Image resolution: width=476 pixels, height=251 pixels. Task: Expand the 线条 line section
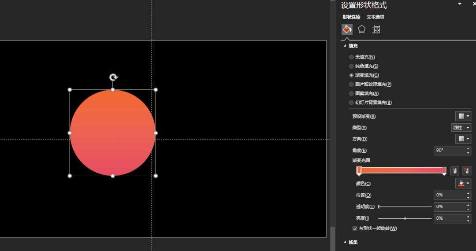pyautogui.click(x=353, y=242)
